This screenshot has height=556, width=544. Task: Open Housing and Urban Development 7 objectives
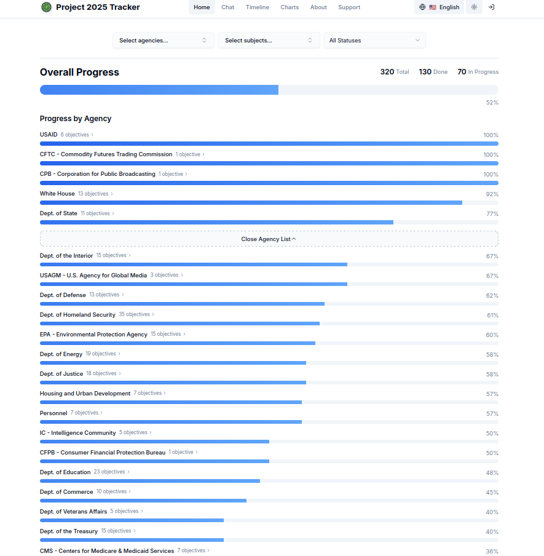point(149,393)
